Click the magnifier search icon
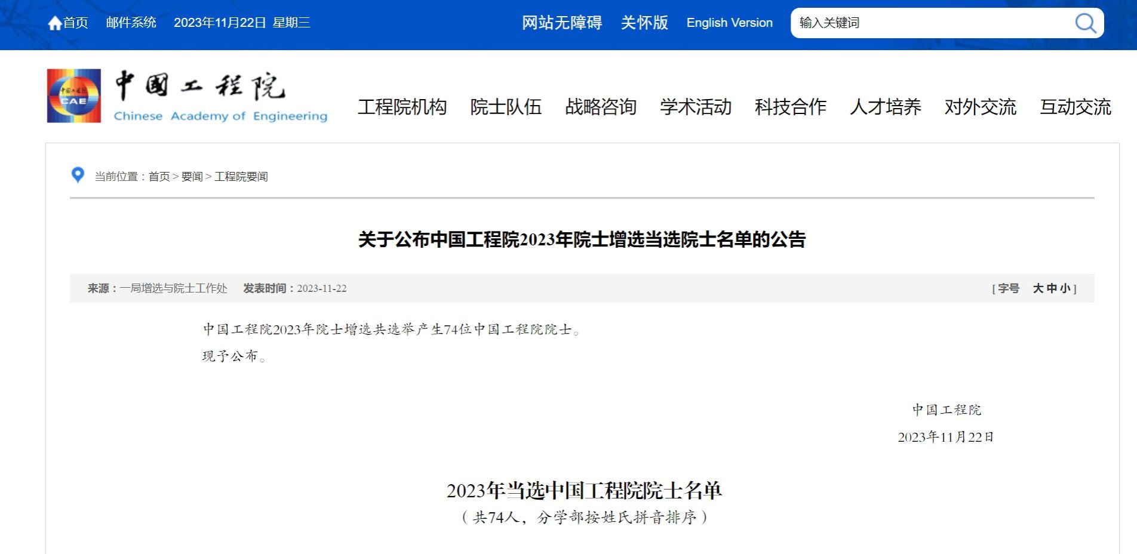 pos(1085,23)
